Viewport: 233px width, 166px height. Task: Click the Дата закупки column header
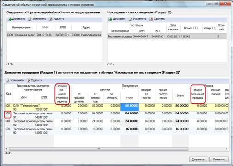[x=173, y=27]
